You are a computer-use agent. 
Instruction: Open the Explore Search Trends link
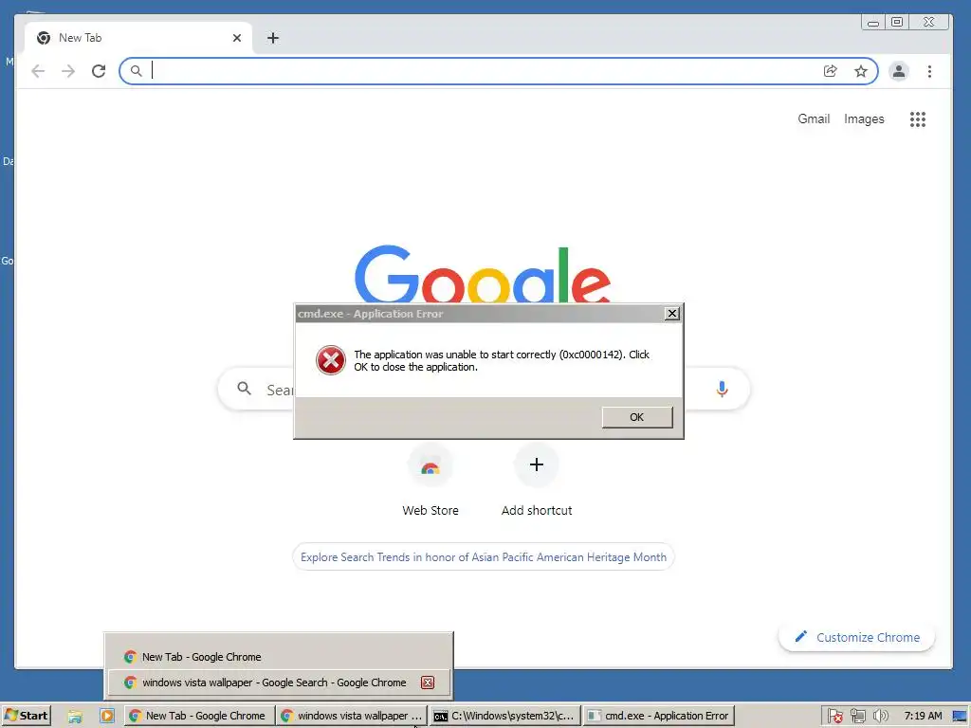click(x=484, y=557)
